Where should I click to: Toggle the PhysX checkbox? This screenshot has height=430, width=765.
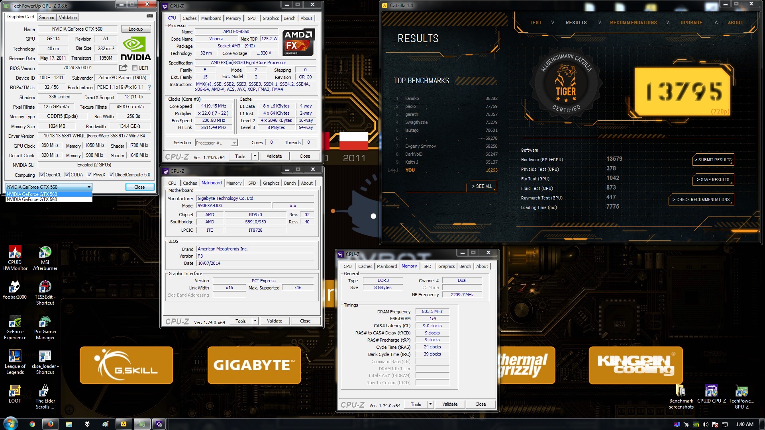pyautogui.click(x=89, y=175)
